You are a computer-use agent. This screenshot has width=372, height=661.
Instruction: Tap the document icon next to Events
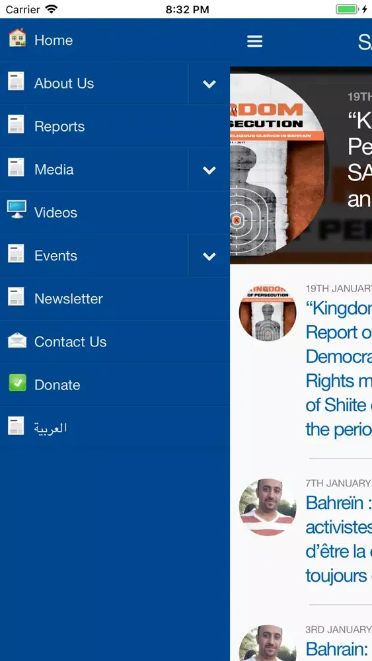tap(16, 254)
